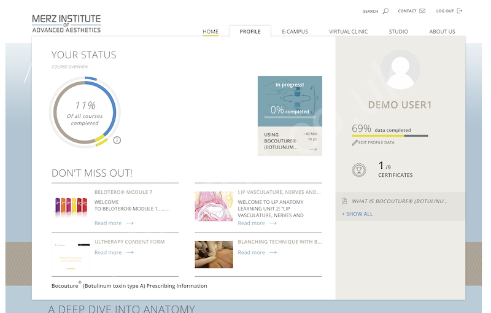This screenshot has width=491, height=313.
Task: Click the Contact link in the header
Action: [407, 11]
